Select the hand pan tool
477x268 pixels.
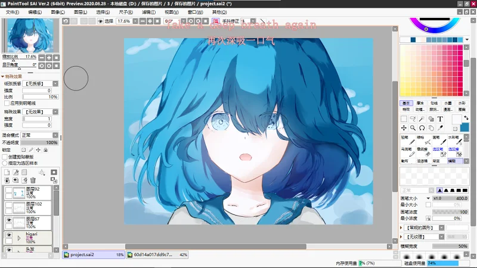(x=431, y=128)
